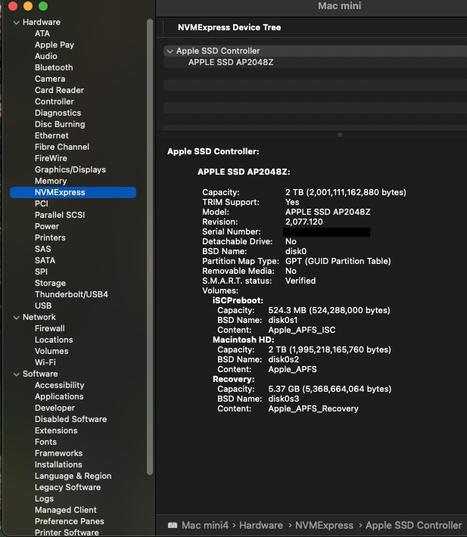Click the Mac mini4 computer icon in path bar
Screen dimensions: 467x537
point(173,525)
